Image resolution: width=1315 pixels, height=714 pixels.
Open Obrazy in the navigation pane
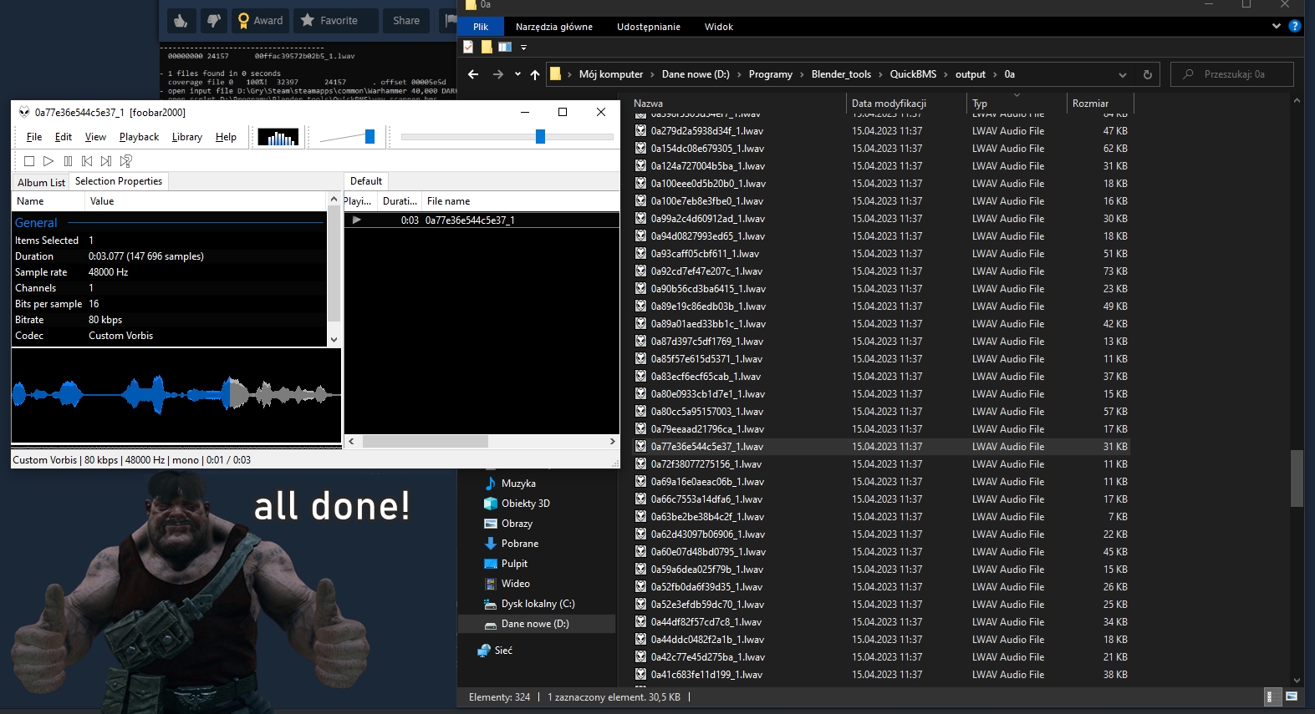[x=517, y=524]
